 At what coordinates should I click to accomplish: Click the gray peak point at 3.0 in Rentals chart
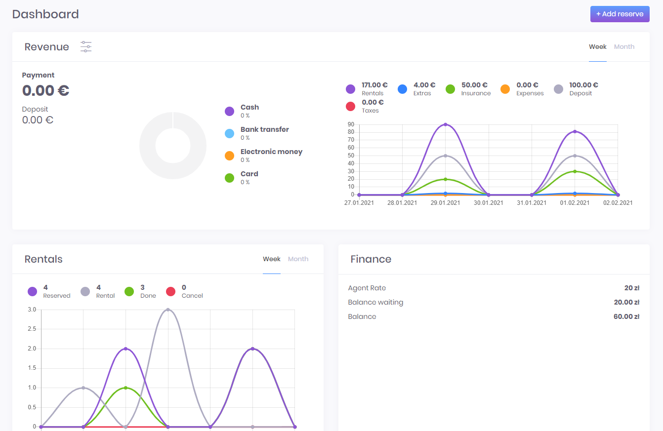click(168, 310)
